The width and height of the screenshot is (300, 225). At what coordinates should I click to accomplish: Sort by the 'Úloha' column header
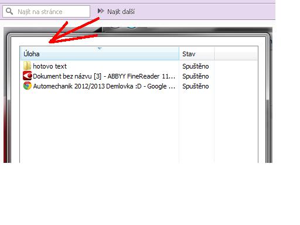pos(100,54)
